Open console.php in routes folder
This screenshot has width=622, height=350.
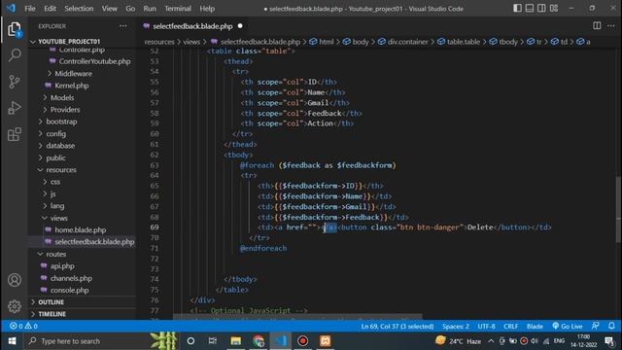69,290
